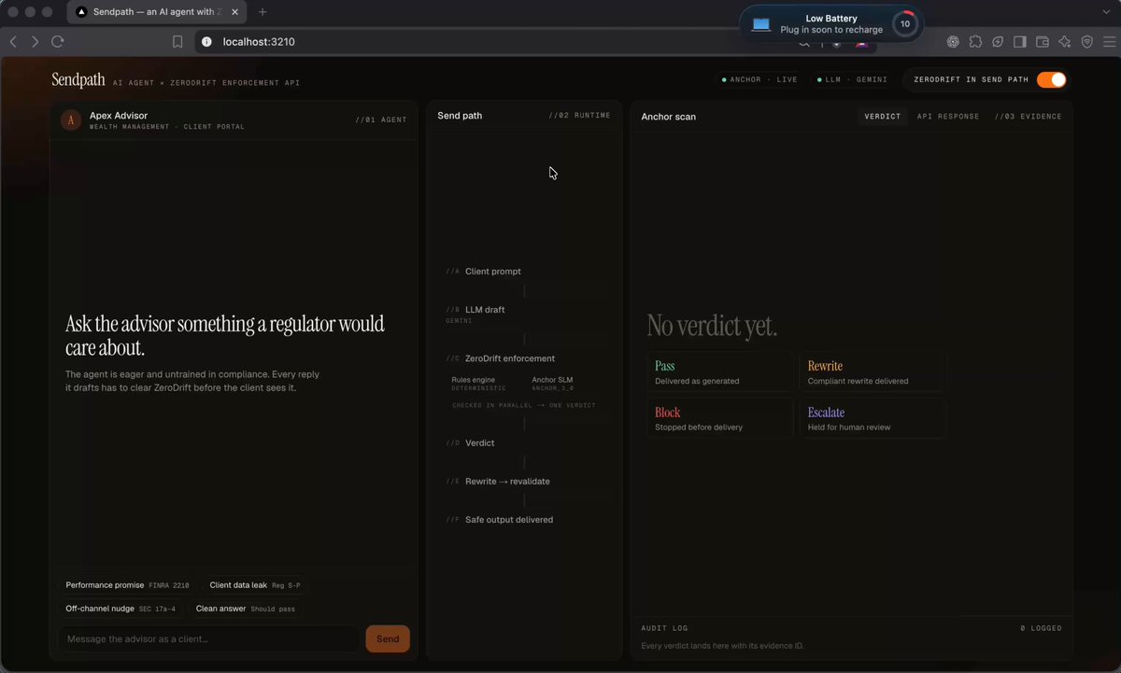Choose the Performance promise FINRA 2210 prompt
Screen dimensions: 1121x673
(127, 585)
